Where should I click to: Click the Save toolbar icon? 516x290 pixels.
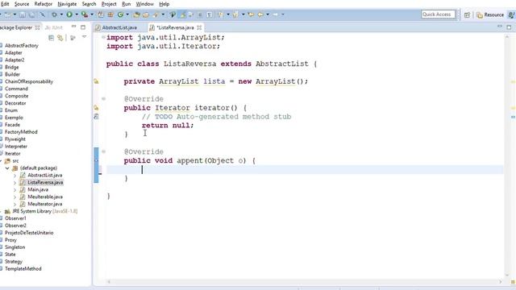coord(23,14)
